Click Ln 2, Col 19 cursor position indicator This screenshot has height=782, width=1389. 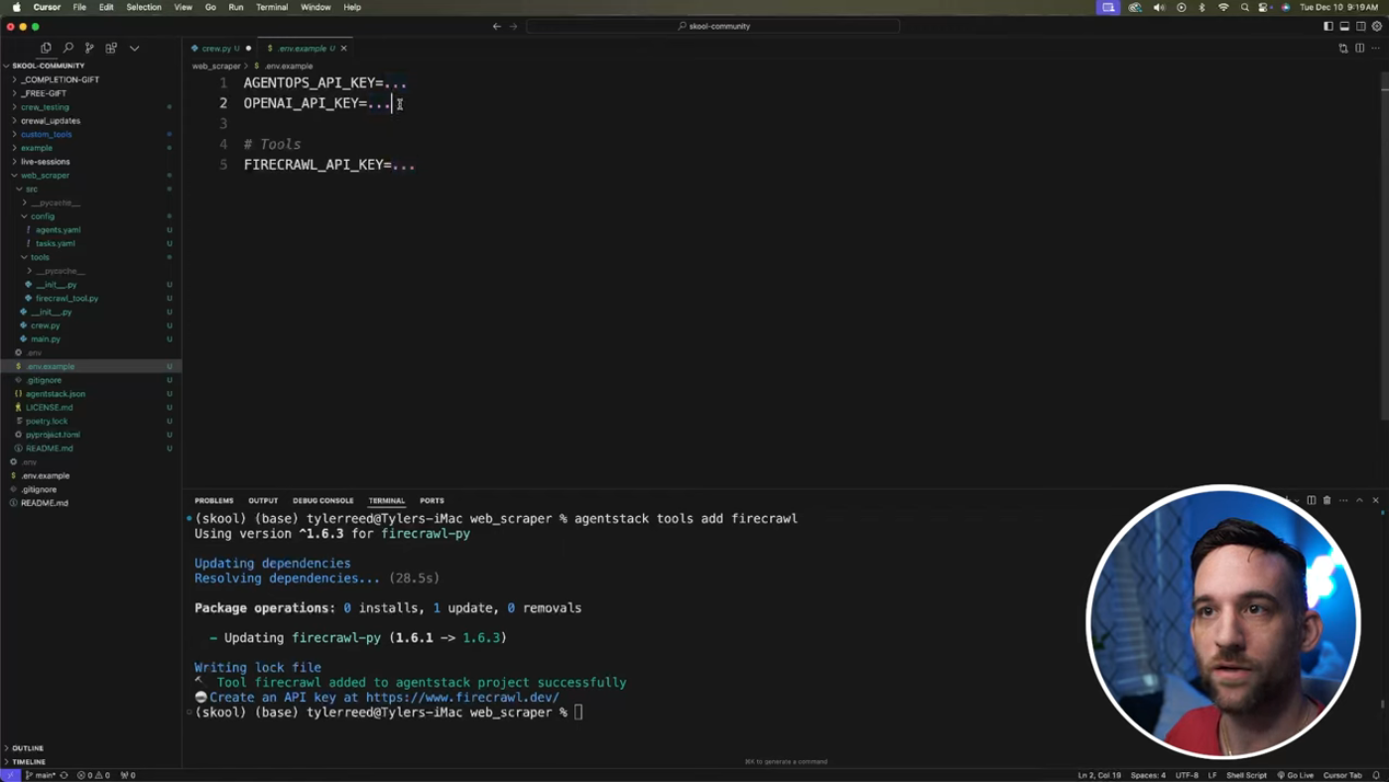[1099, 775]
